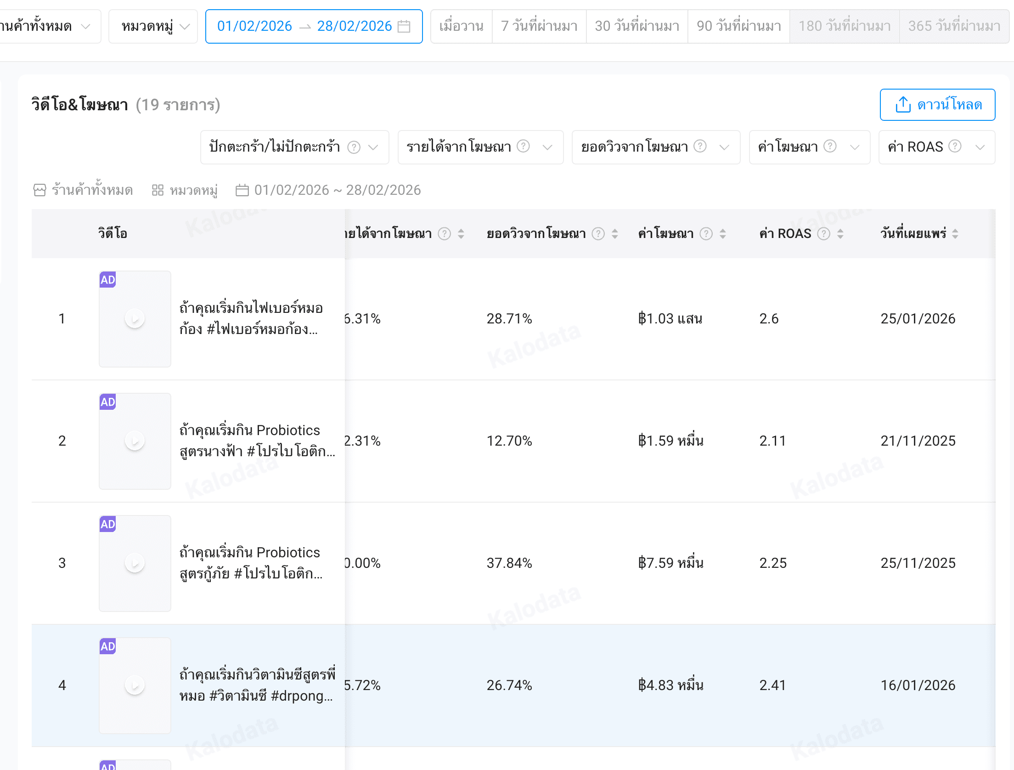Click the ดาวน์โหลด download button
This screenshot has height=770, width=1014.
pos(937,105)
